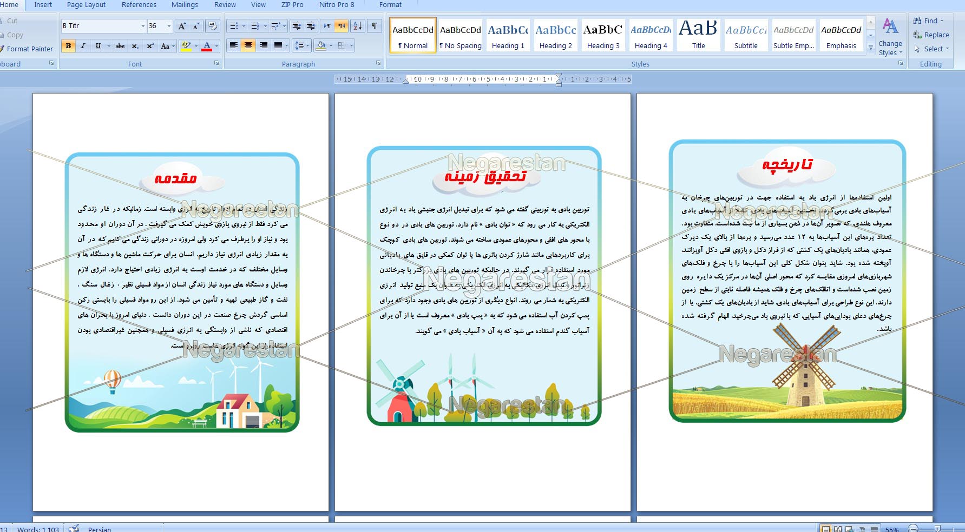This screenshot has height=532, width=965.
Task: Toggle Italic formatting
Action: pyautogui.click(x=83, y=46)
